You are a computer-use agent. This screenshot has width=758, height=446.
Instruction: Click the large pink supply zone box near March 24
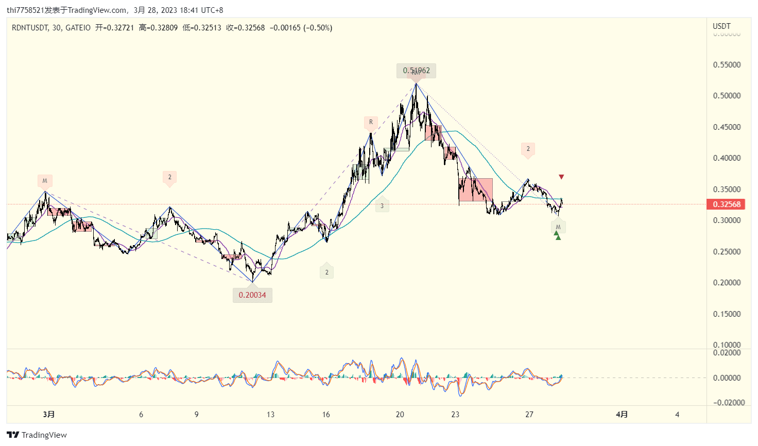[476, 190]
